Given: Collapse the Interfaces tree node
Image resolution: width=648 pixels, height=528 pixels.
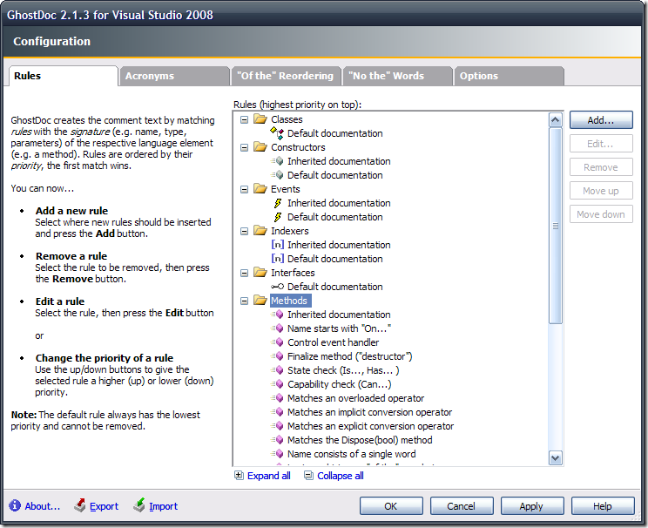Looking at the screenshot, I should 244,273.
